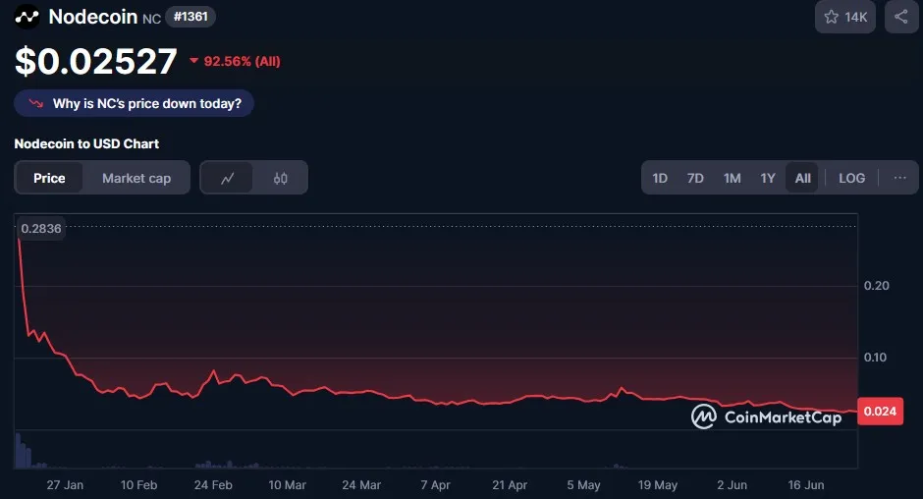Viewport: 923px width, 499px height.
Task: Click the Nodecoin title text
Action: [x=93, y=17]
